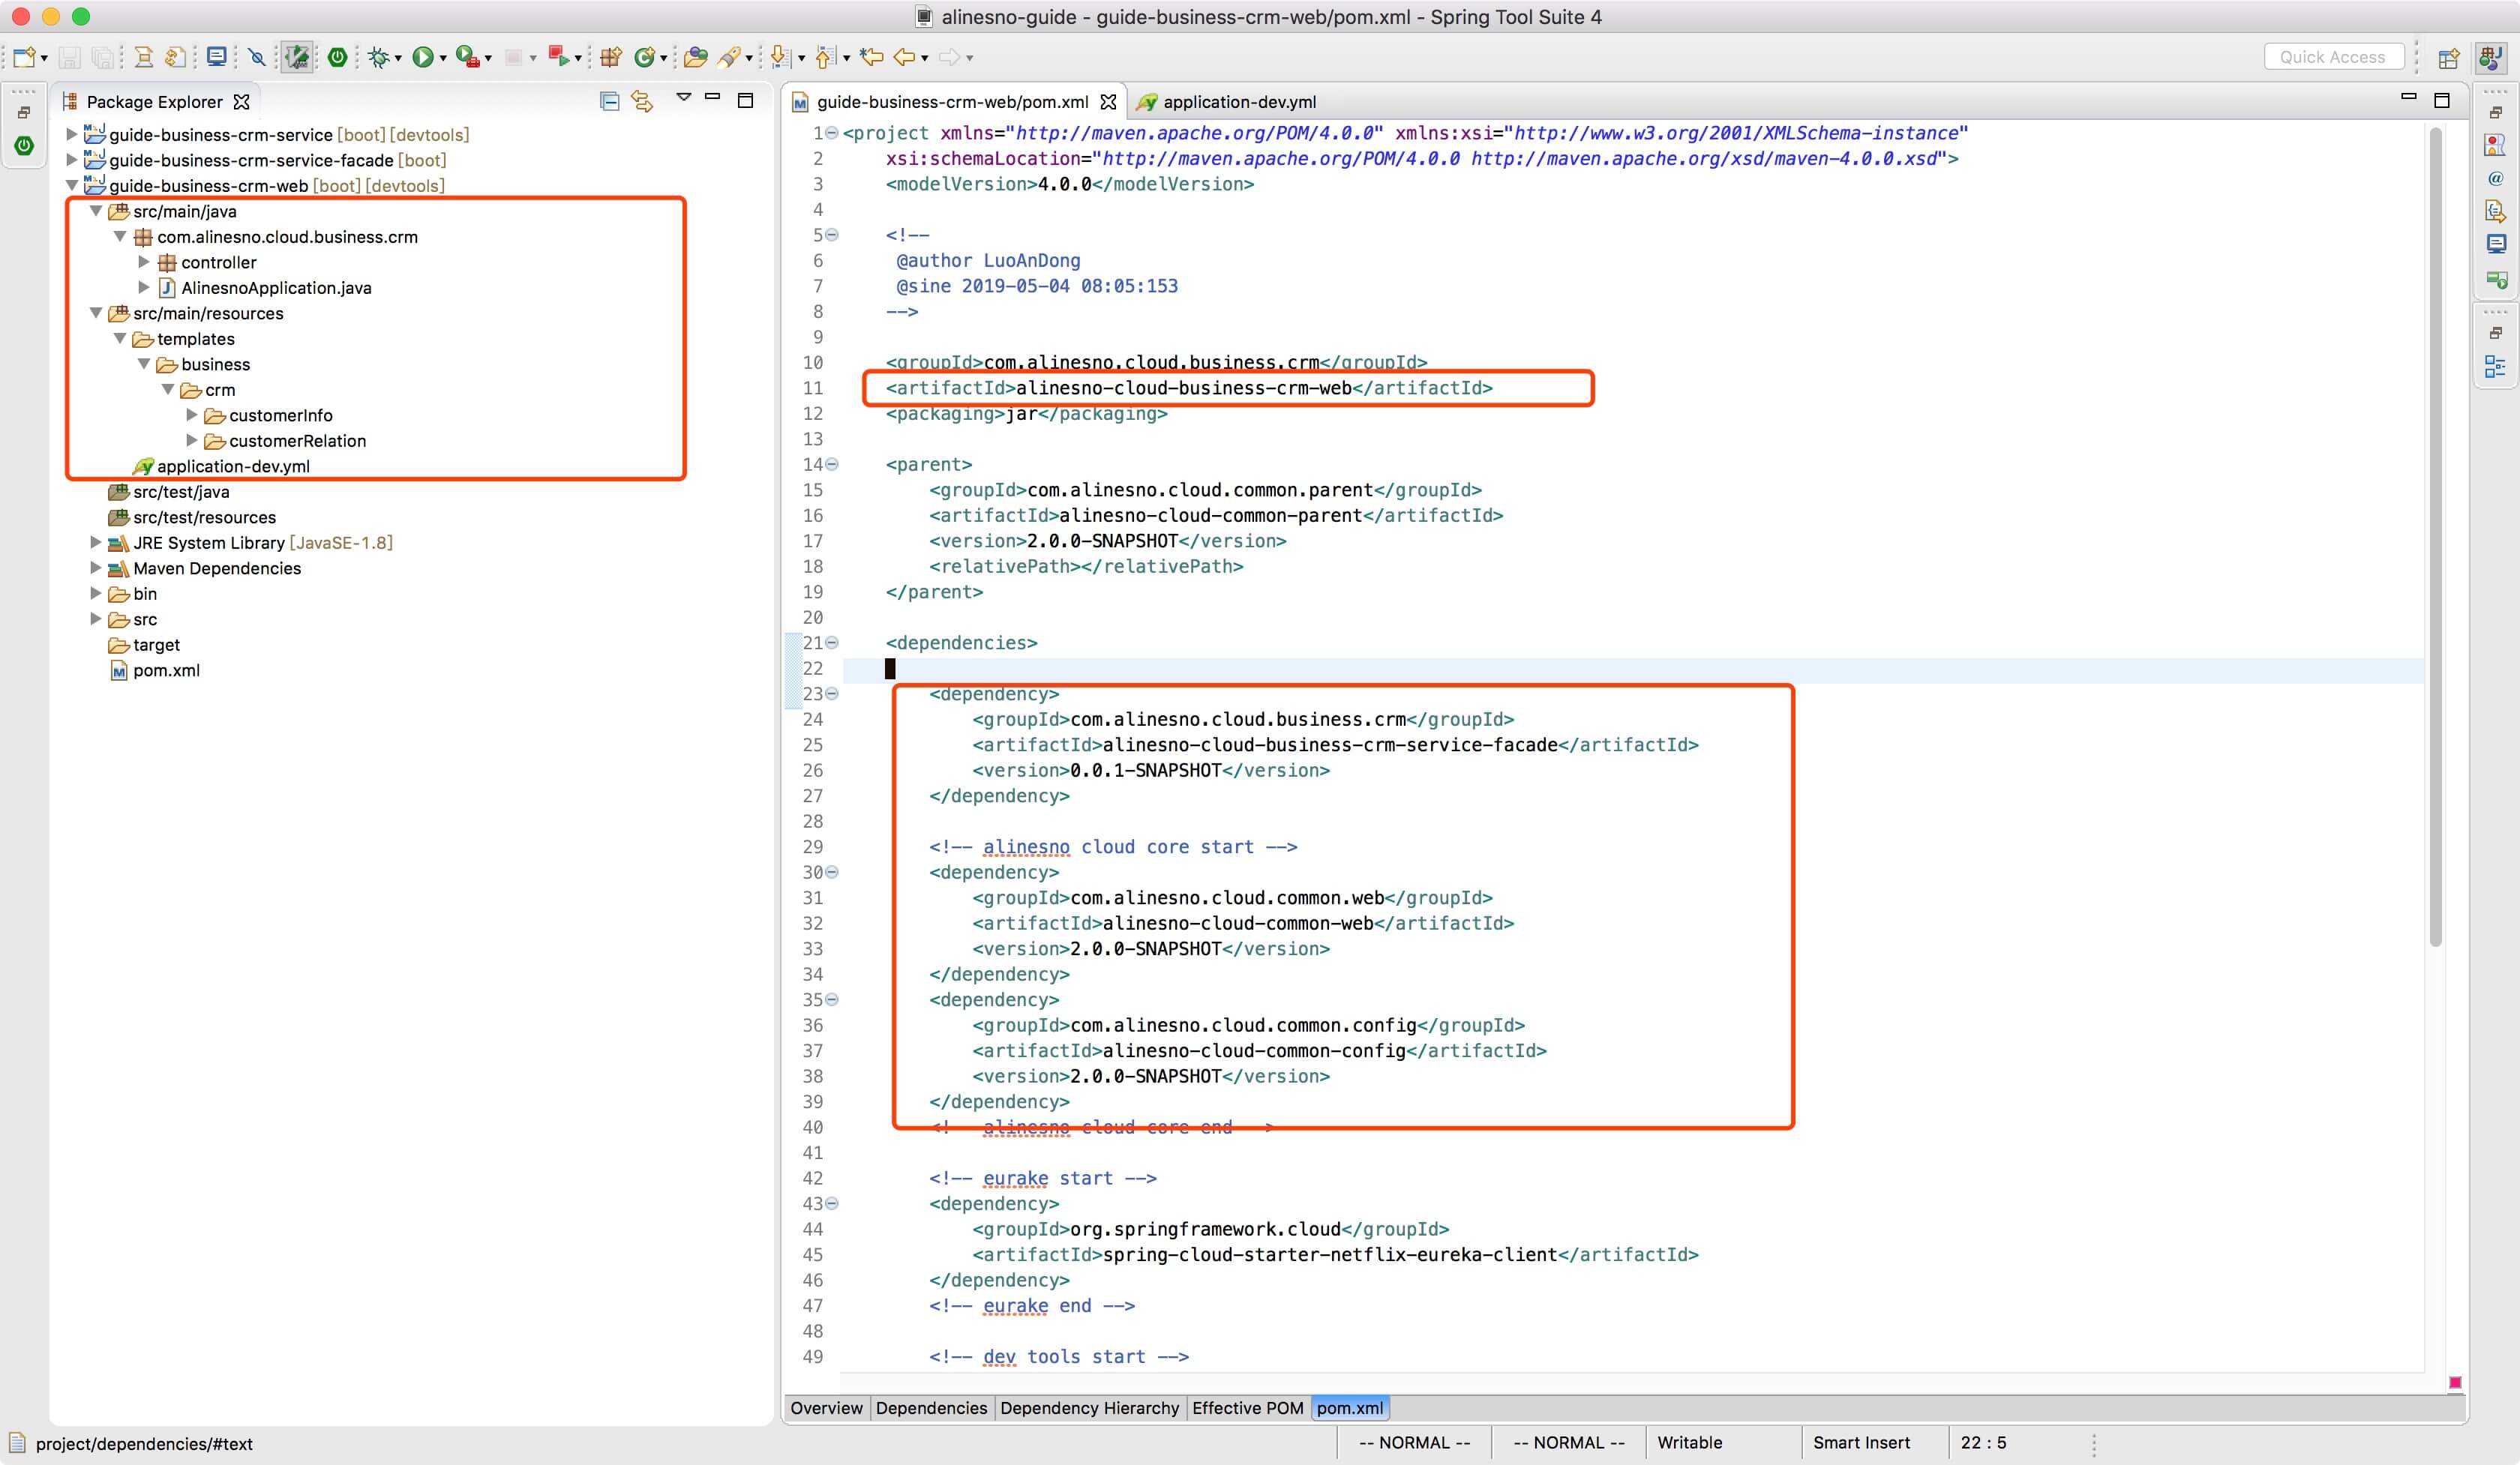Open the Dependency Hierarchy tab
Screen dimensions: 2520x1465
1088,1408
